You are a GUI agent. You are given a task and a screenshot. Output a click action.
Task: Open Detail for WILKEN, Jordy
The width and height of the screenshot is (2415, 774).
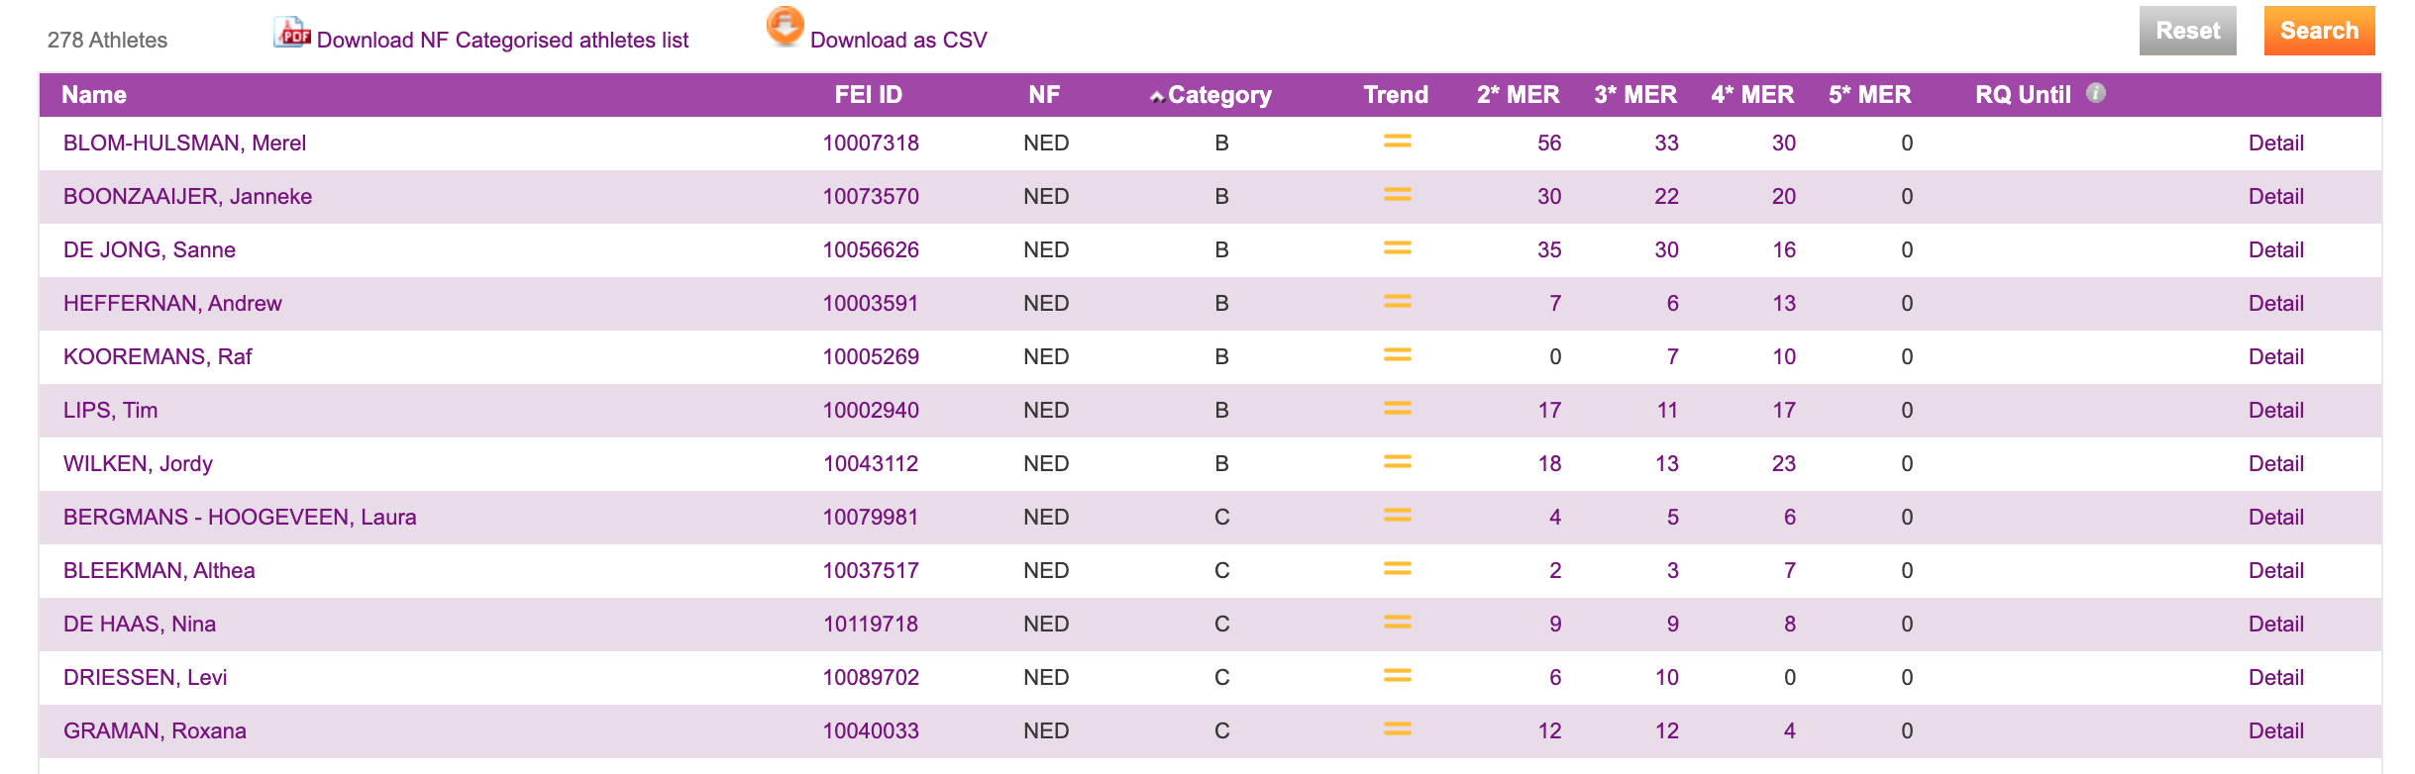(x=2275, y=463)
